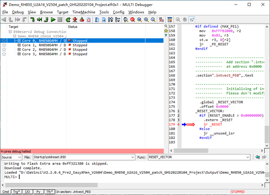Click the up-stack arrow icon in toolbar
The image size is (270, 195).
10,19
